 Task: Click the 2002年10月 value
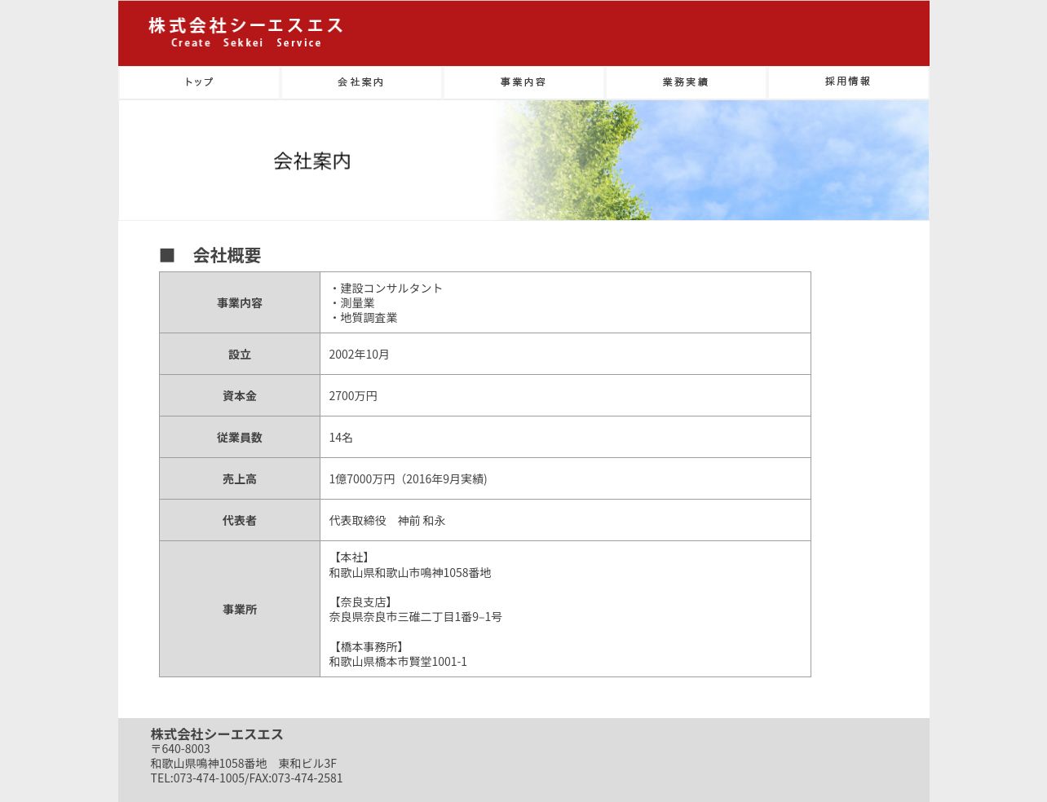click(359, 354)
